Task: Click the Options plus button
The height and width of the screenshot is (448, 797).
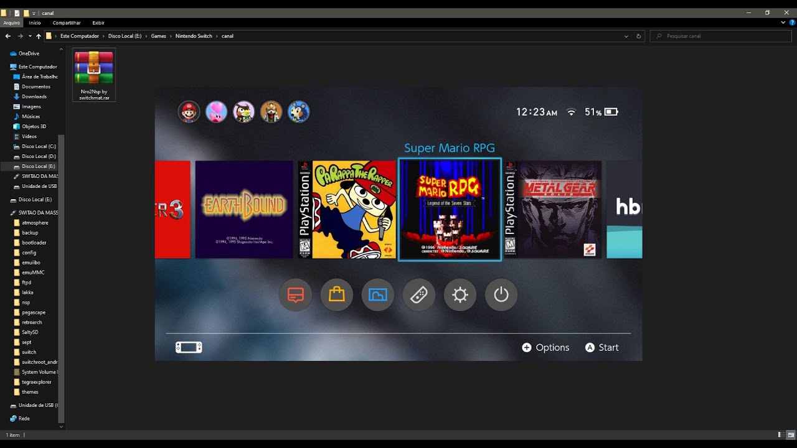Action: [x=545, y=347]
